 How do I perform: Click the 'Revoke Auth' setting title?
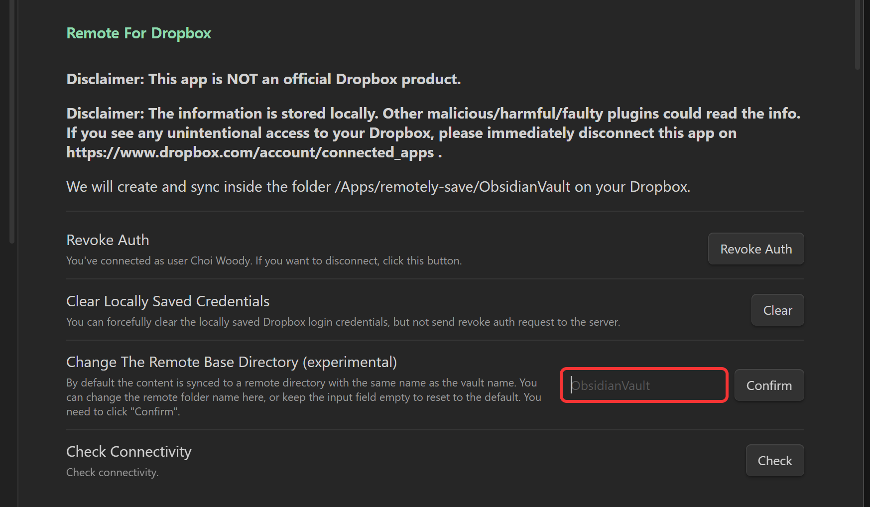pyautogui.click(x=108, y=240)
